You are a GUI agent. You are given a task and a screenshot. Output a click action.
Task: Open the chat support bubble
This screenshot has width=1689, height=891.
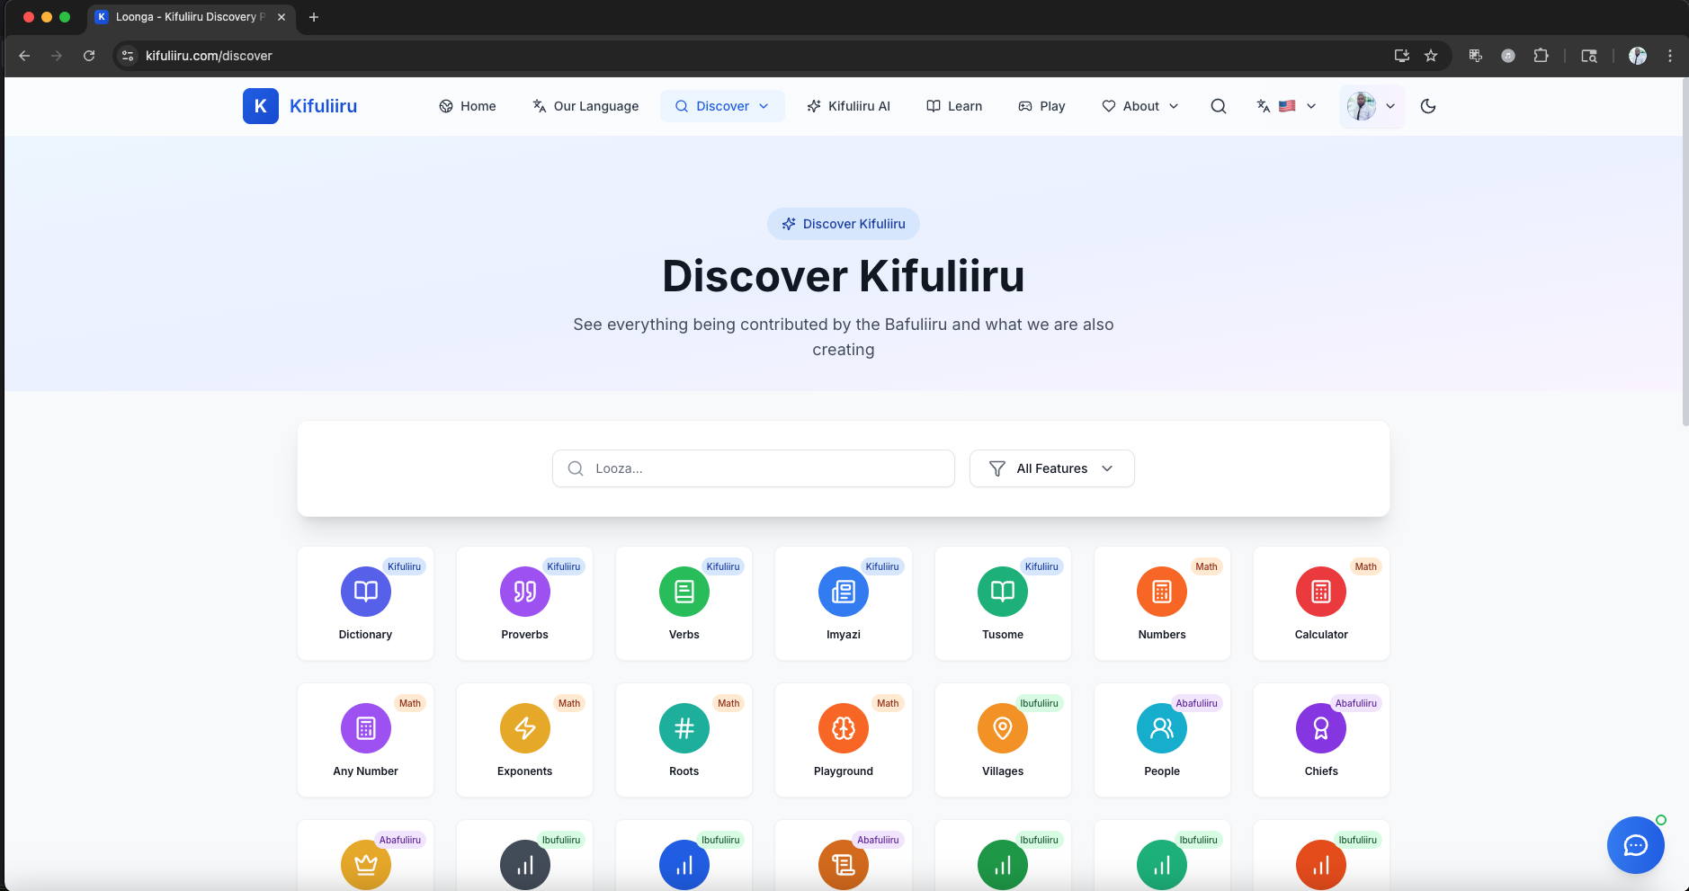[1635, 845]
